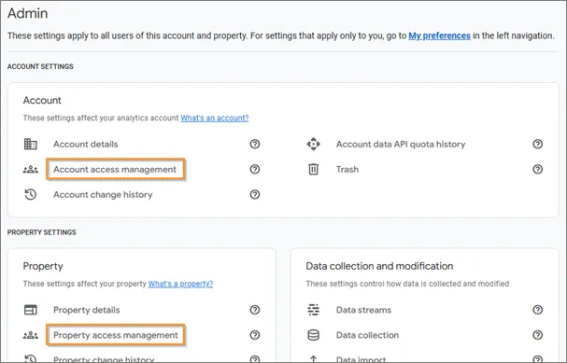Open help for Account change history
The width and height of the screenshot is (567, 363).
point(255,194)
